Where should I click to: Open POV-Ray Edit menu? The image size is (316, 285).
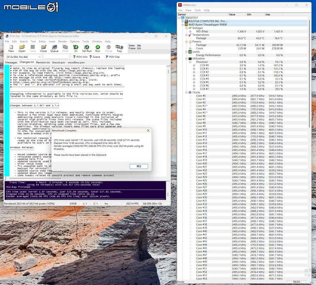[14, 41]
